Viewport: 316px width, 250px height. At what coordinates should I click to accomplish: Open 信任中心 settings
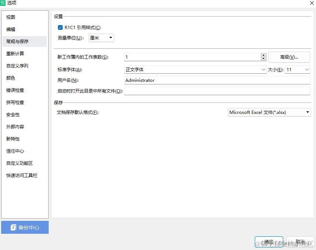coord(25,151)
